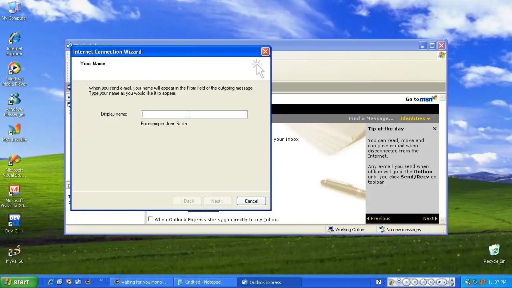Viewport: 512px width, 288px height.
Task: Open the Recycle Bin icon
Action: (494, 254)
